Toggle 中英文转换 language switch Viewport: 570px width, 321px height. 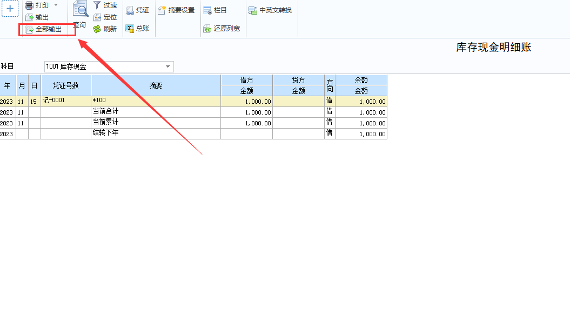tap(270, 10)
